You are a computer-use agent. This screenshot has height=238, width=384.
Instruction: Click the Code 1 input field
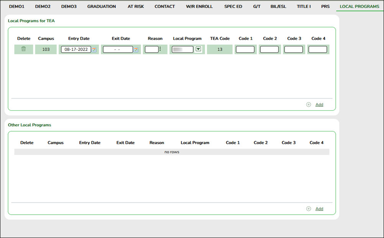click(x=245, y=49)
